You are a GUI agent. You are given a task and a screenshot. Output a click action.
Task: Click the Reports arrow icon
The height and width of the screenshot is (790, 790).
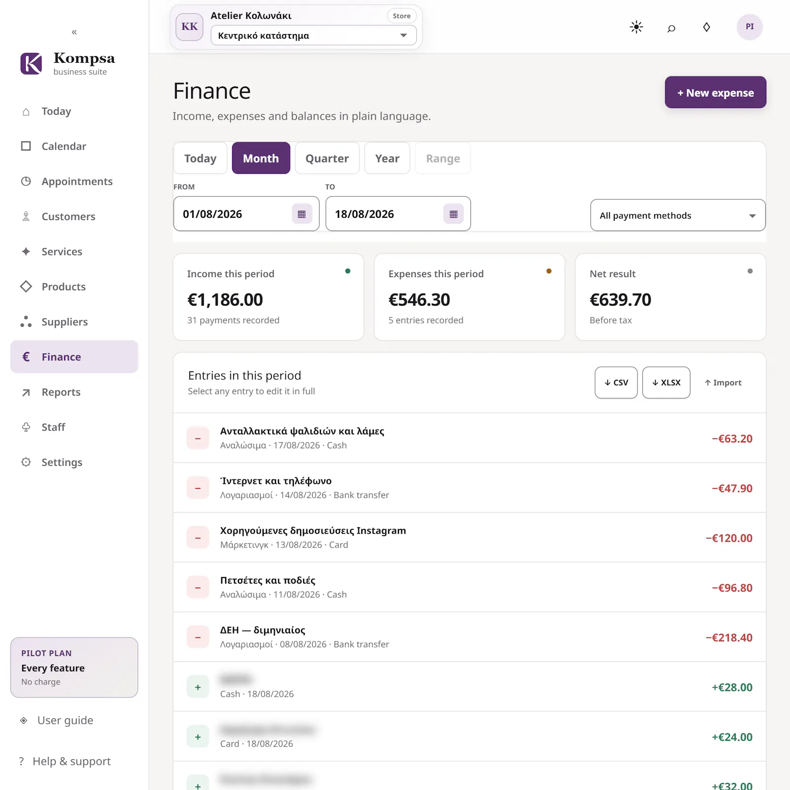point(26,392)
